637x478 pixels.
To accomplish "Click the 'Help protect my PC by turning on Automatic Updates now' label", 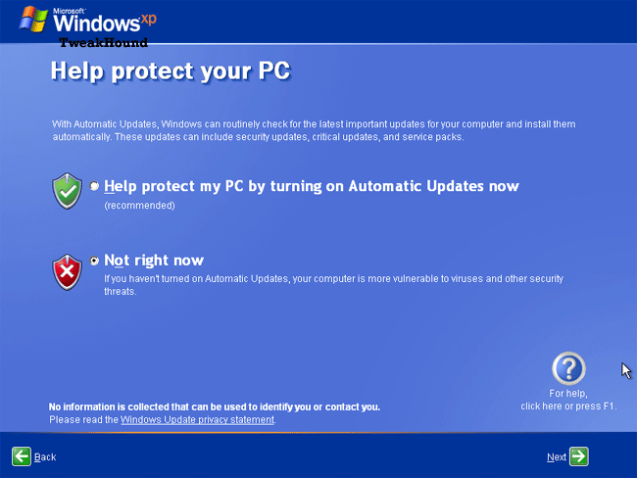I will click(x=312, y=186).
